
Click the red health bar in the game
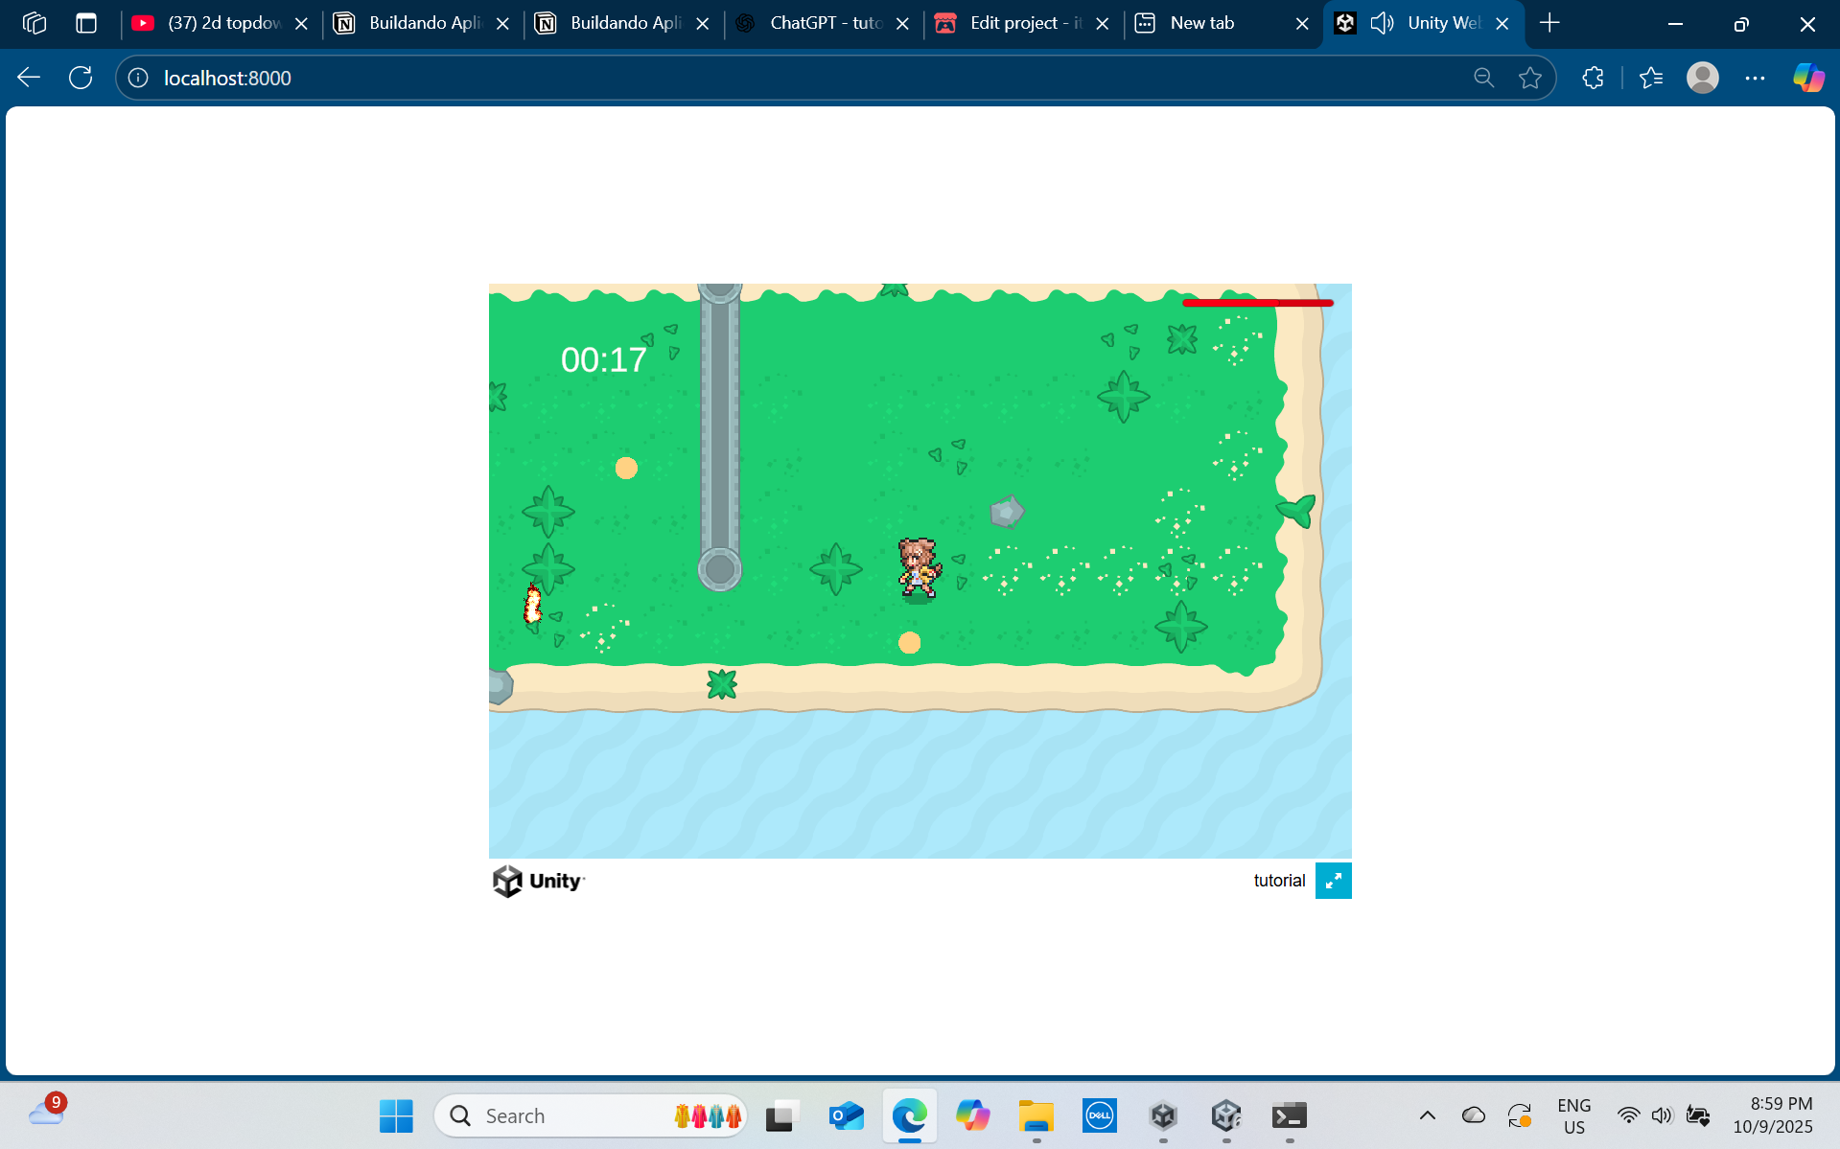click(x=1258, y=303)
